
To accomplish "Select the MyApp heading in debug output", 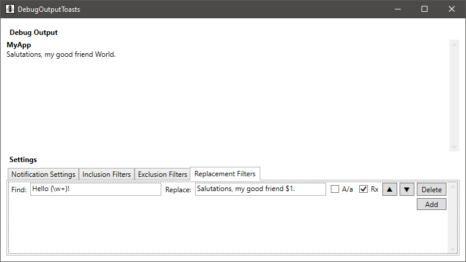I will (x=19, y=45).
